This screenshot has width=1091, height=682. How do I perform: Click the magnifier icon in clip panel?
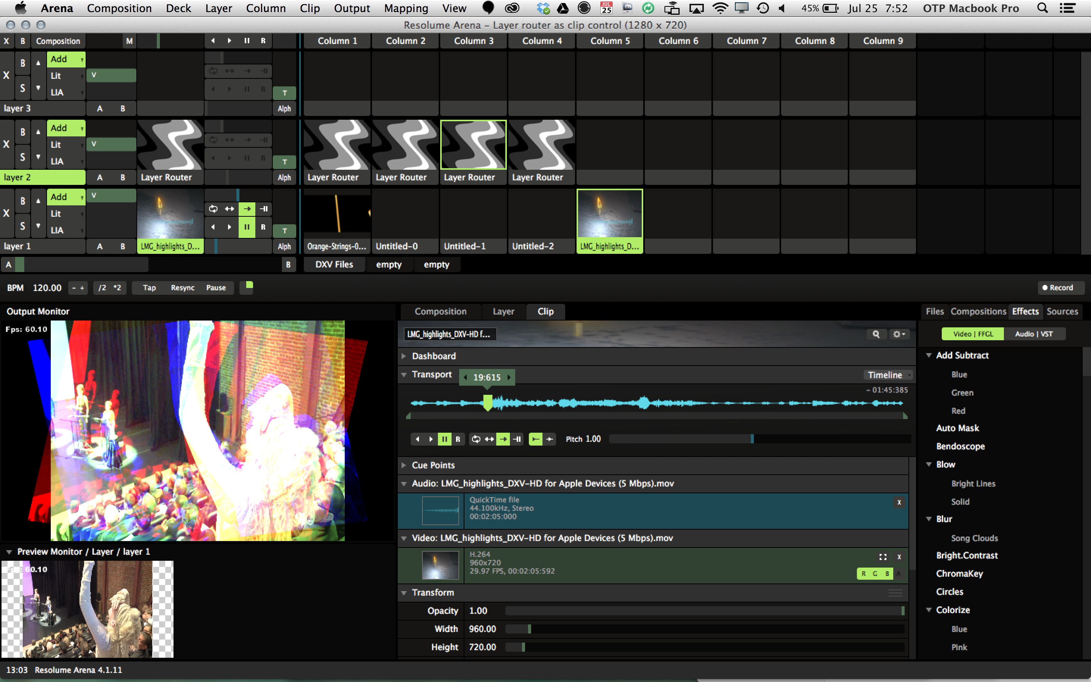875,334
